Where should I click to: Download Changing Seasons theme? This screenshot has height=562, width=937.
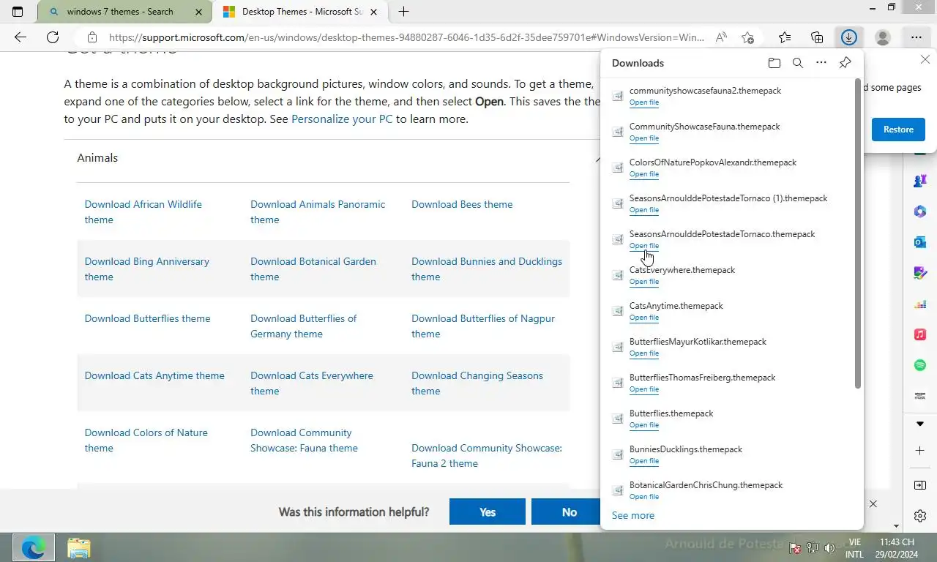477,383
